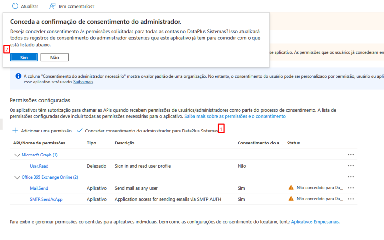Image resolution: width=384 pixels, height=240 pixels.
Task: Confirm consent with the Sim button
Action: click(x=24, y=57)
